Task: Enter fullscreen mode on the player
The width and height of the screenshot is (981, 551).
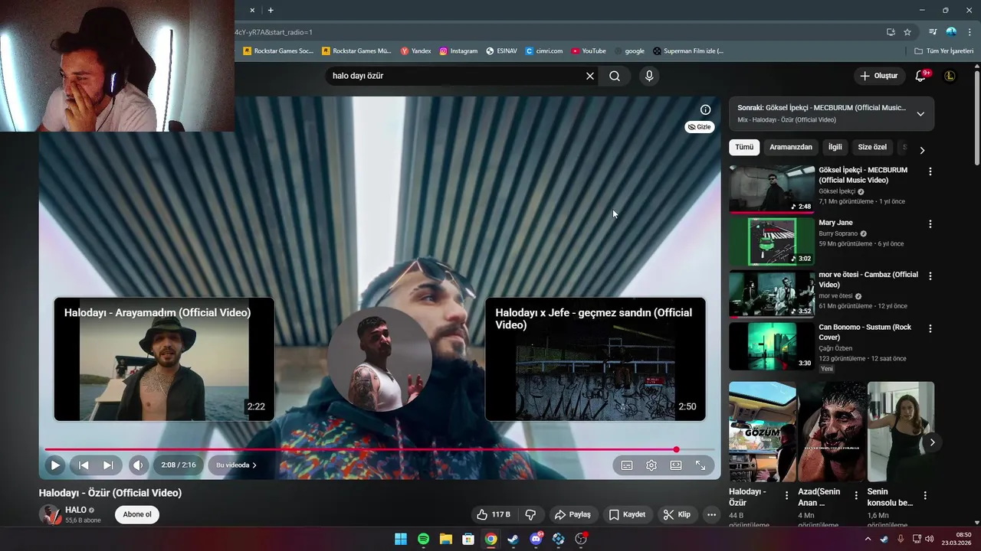Action: click(x=700, y=465)
